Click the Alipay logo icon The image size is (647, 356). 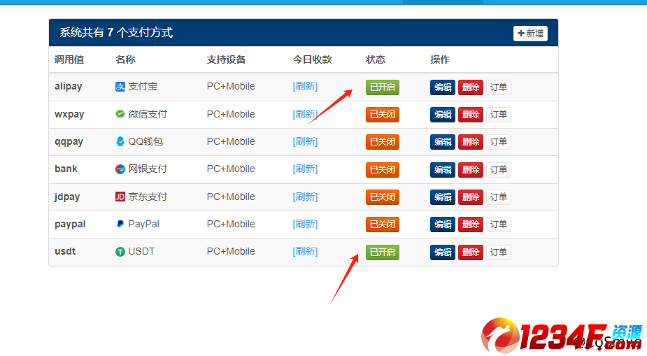[120, 87]
